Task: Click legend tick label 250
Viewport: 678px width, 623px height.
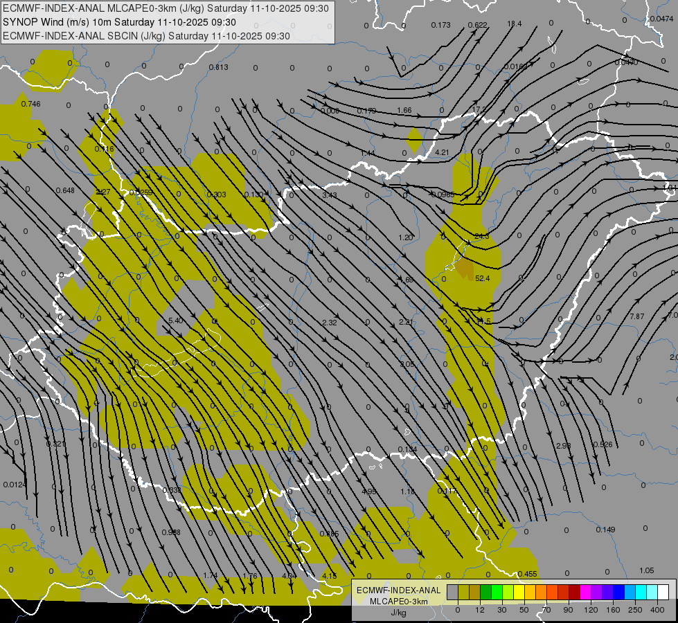Action: tap(635, 610)
